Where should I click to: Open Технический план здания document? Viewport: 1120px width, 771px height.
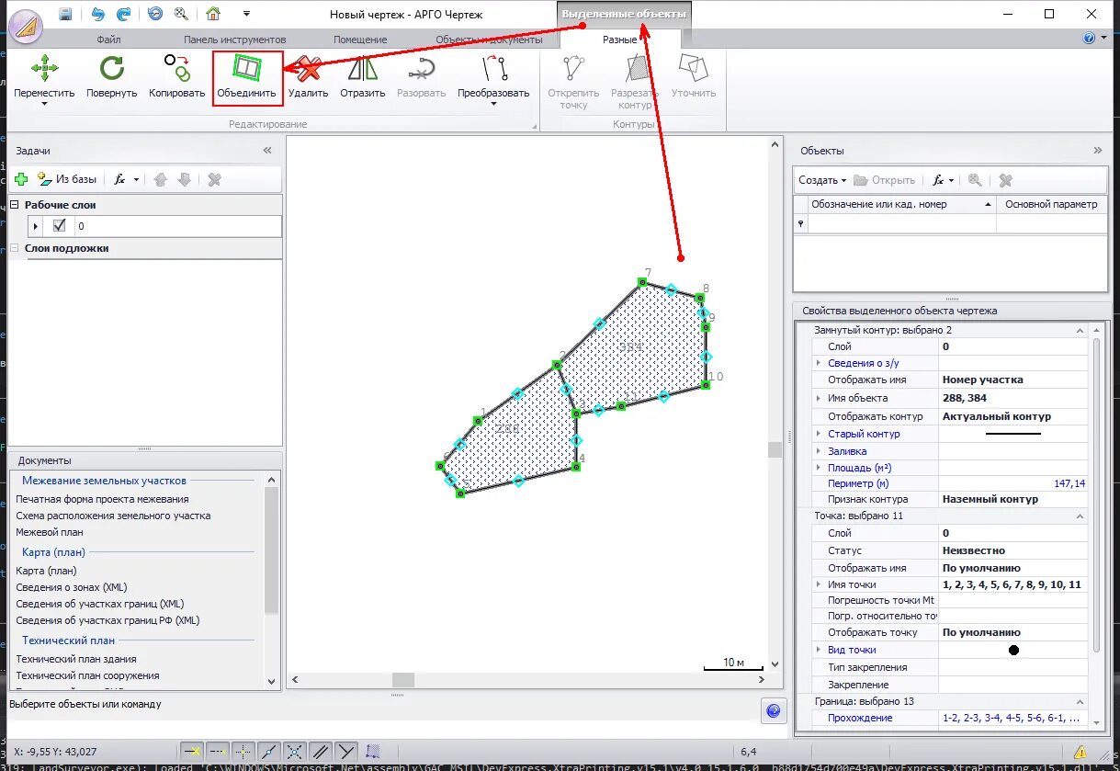pyautogui.click(x=76, y=659)
